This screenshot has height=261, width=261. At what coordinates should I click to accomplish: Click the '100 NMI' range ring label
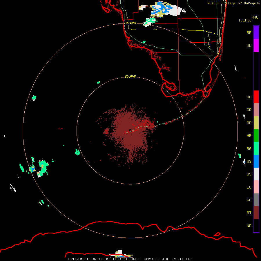tap(130, 23)
